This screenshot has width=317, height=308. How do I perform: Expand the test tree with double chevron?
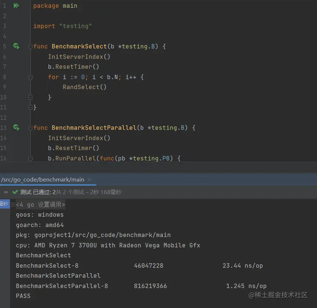coord(6,192)
